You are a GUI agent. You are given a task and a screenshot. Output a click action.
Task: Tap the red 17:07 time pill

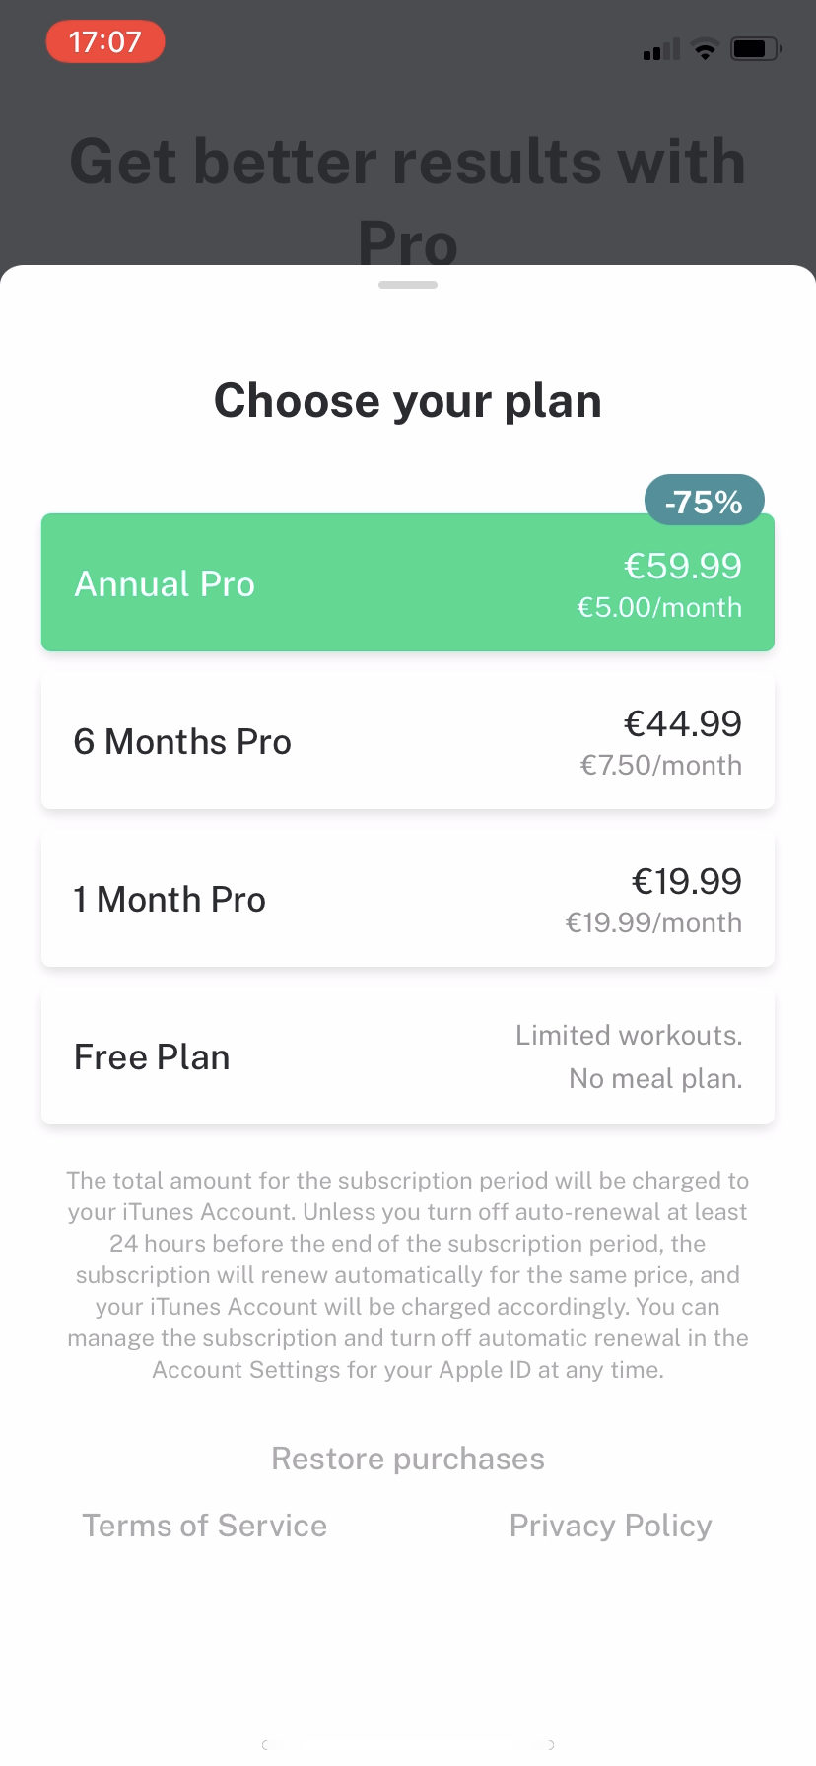[x=105, y=42]
